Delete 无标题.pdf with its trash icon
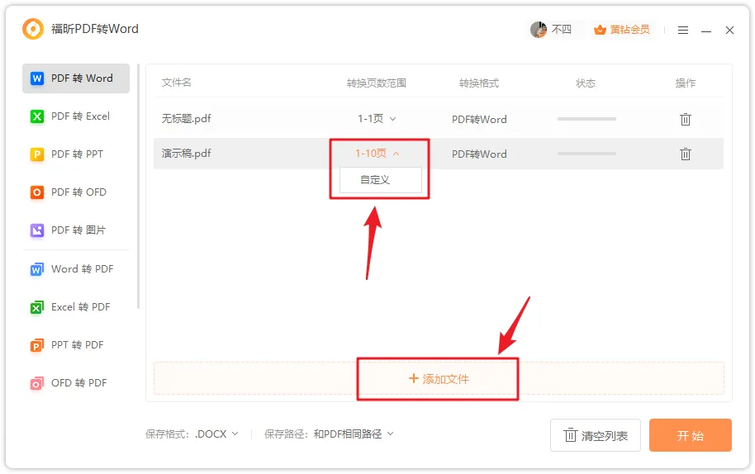The height and width of the screenshot is (474, 755). click(x=685, y=119)
